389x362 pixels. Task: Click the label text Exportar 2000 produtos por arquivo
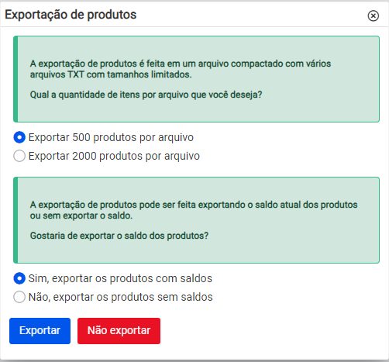[114, 156]
